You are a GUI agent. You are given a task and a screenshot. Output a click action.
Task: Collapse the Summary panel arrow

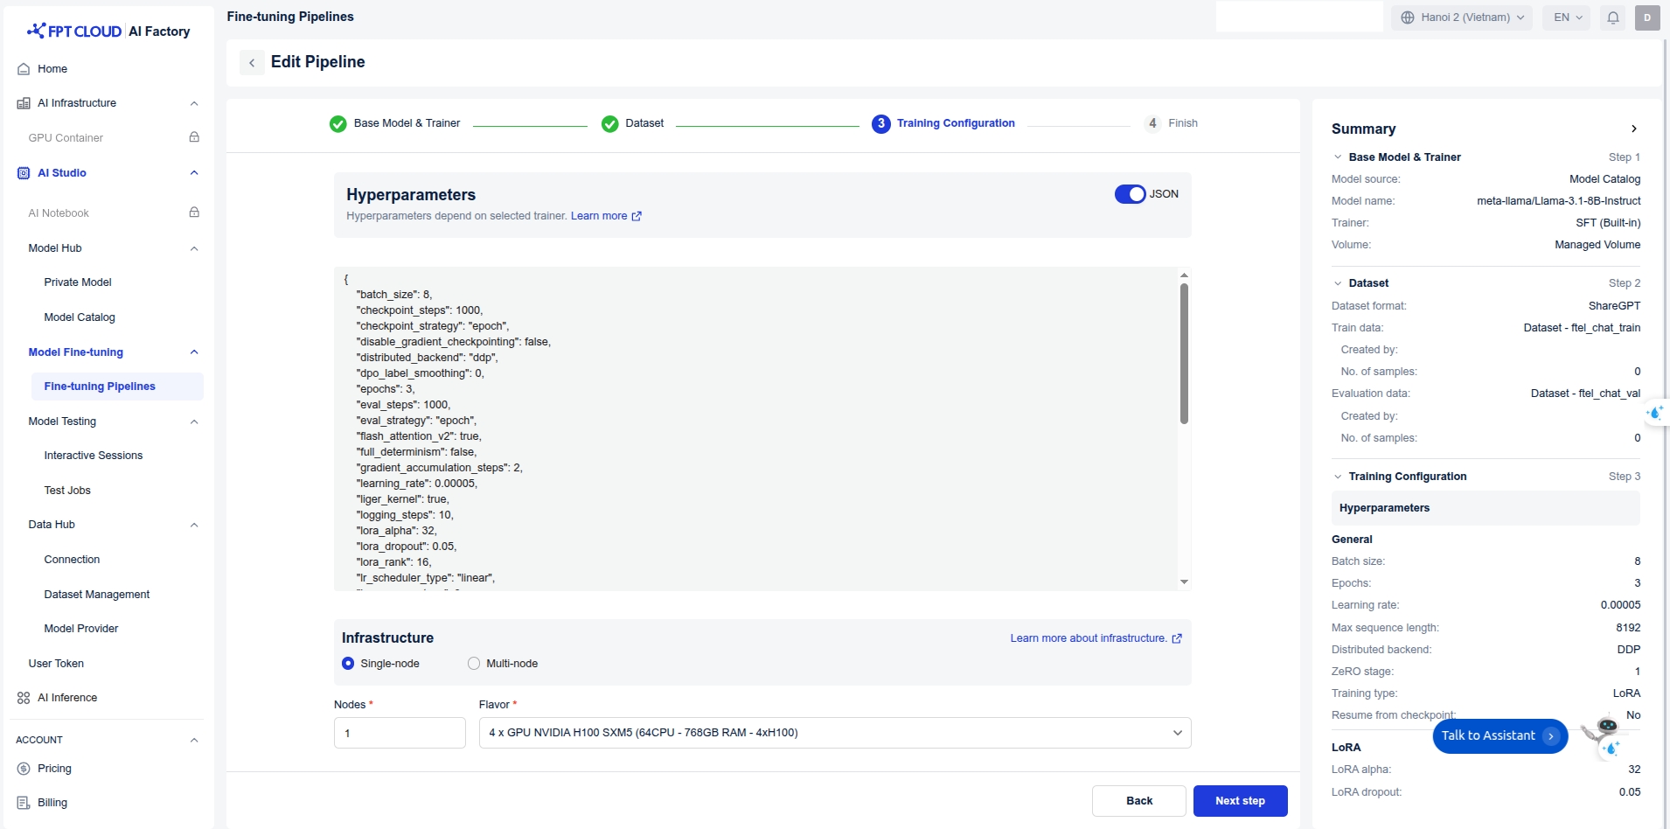coord(1633,129)
